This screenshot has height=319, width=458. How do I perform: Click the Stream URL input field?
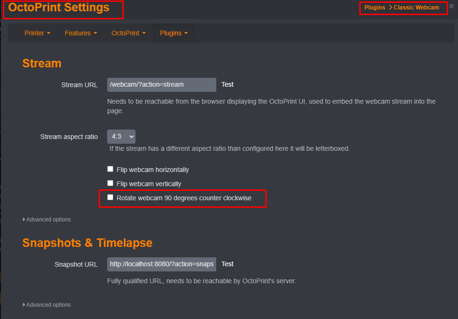point(161,84)
